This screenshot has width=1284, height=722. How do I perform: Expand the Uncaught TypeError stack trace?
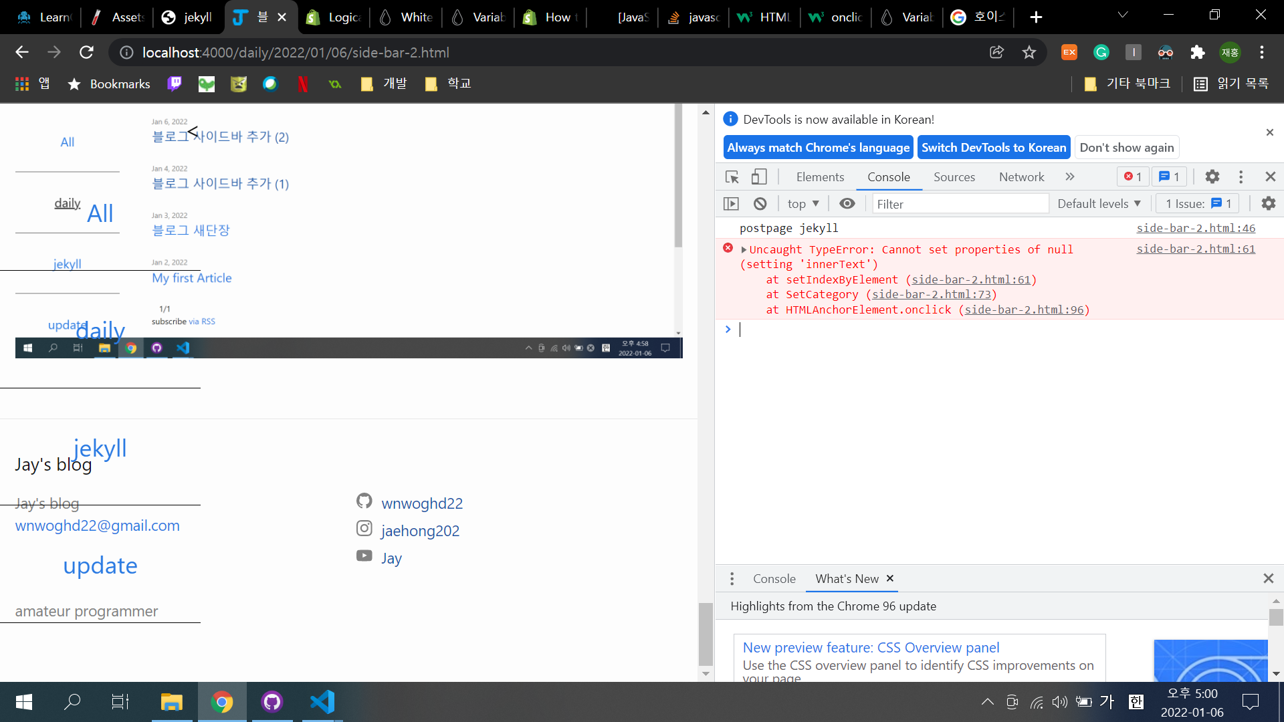pyautogui.click(x=744, y=249)
